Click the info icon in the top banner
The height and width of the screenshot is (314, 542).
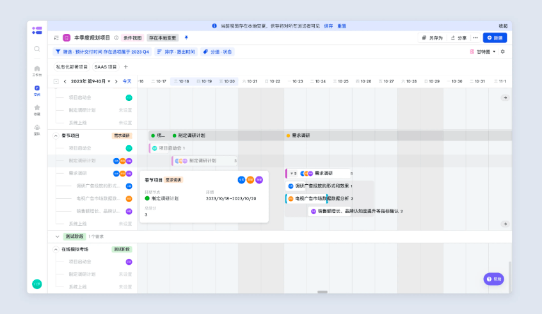click(x=214, y=26)
